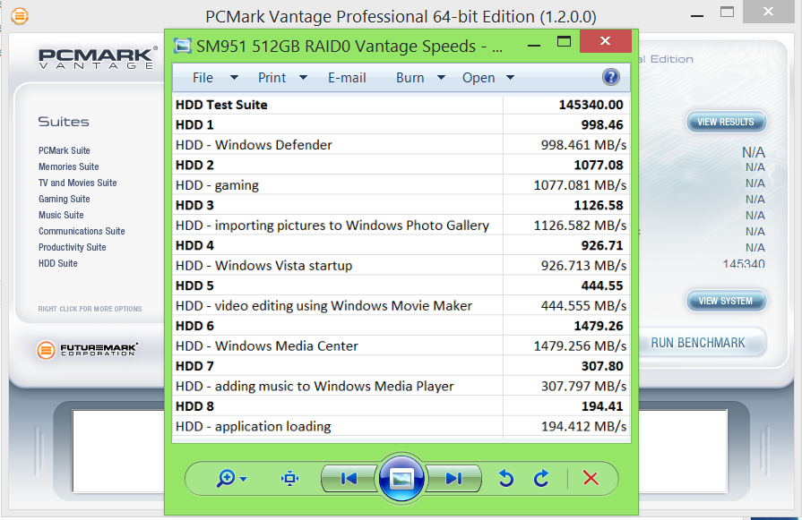Viewport: 802px width, 520px height.
Task: Close the SM951 Photo Viewer window
Action: pyautogui.click(x=606, y=41)
